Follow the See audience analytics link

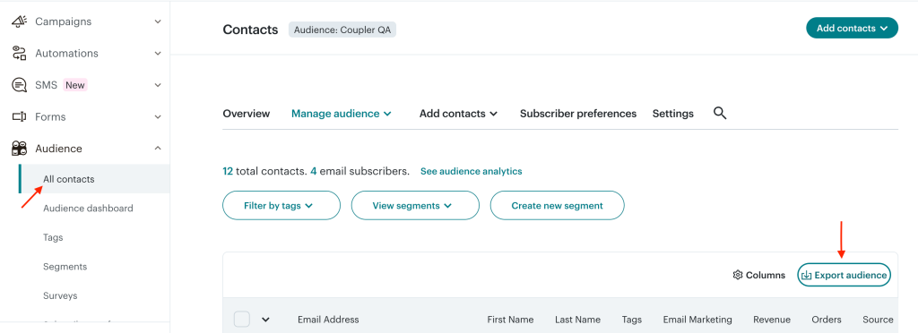[x=472, y=171]
